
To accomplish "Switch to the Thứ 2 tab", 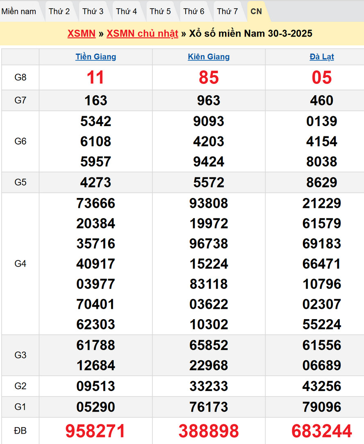I will (x=59, y=12).
